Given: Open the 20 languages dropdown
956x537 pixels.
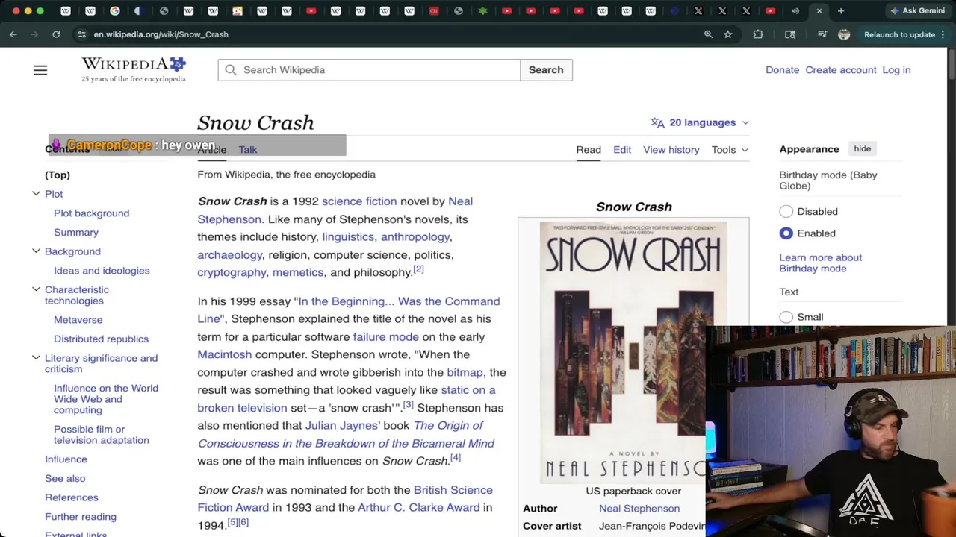Looking at the screenshot, I should [x=699, y=122].
